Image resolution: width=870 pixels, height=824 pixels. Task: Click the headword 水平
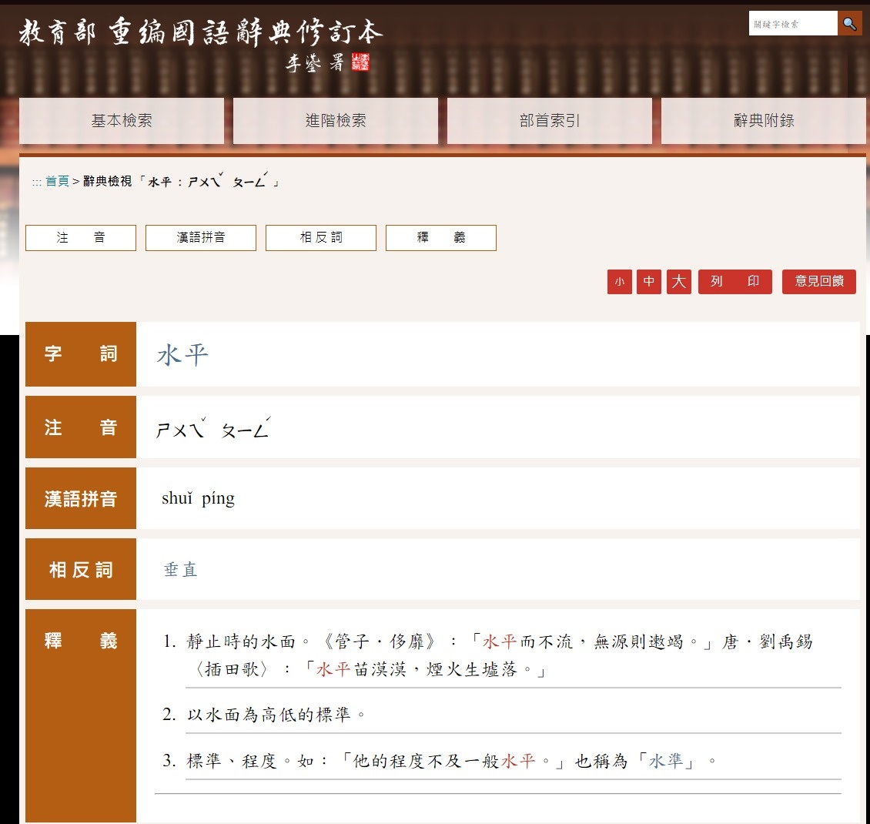pos(182,354)
